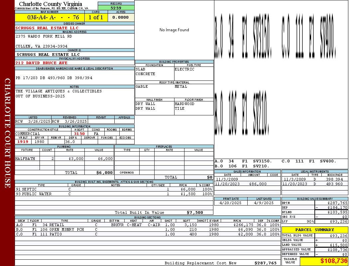Select section A.0 34 RETAIL row
Image resolution: width=349 pixels, height=266 pixels.
(148, 225)
